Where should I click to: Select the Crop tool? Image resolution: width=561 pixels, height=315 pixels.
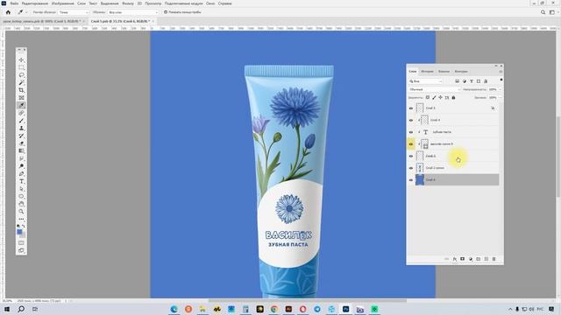(21, 90)
